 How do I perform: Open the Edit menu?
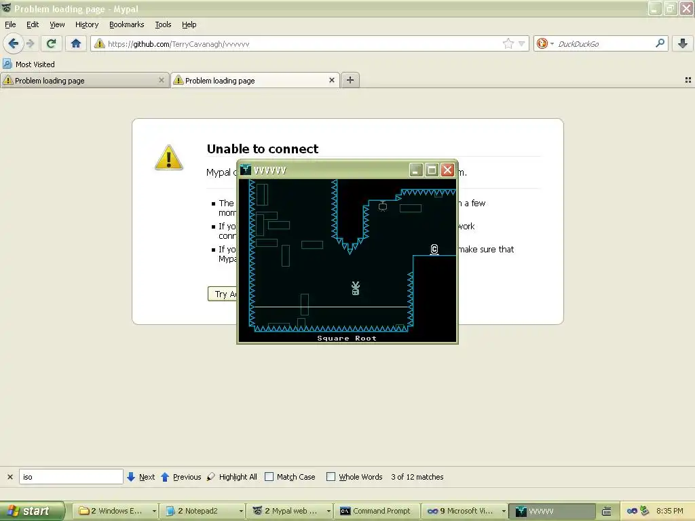(x=33, y=24)
